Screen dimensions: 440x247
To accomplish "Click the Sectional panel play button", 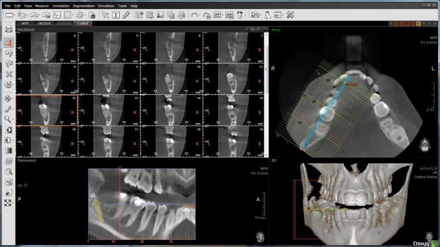I will tap(247, 30).
